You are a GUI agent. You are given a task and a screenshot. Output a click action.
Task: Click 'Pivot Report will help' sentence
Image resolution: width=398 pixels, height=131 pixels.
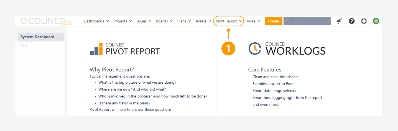pos(131,109)
